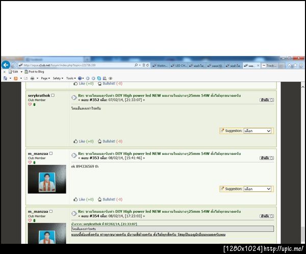This screenshot has height=254, width=306.
Task: Expand the RSS feeds dropdown arrow
Action: 21,78
